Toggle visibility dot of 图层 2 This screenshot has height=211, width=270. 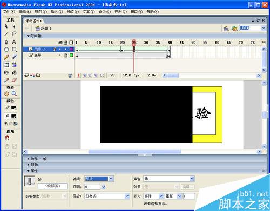coord(60,49)
